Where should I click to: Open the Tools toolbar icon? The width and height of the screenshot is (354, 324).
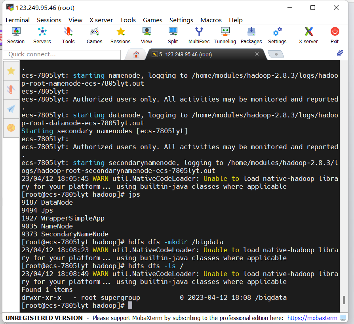(68, 35)
